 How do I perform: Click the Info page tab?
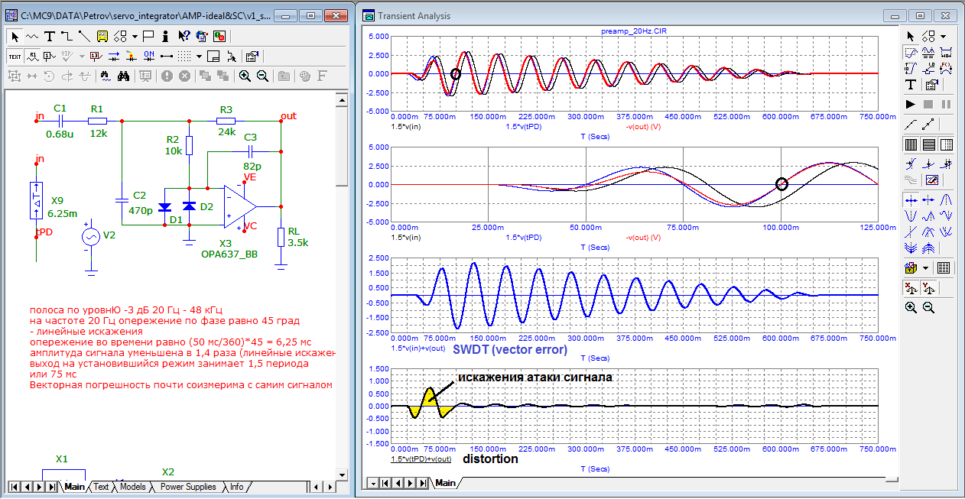point(237,487)
